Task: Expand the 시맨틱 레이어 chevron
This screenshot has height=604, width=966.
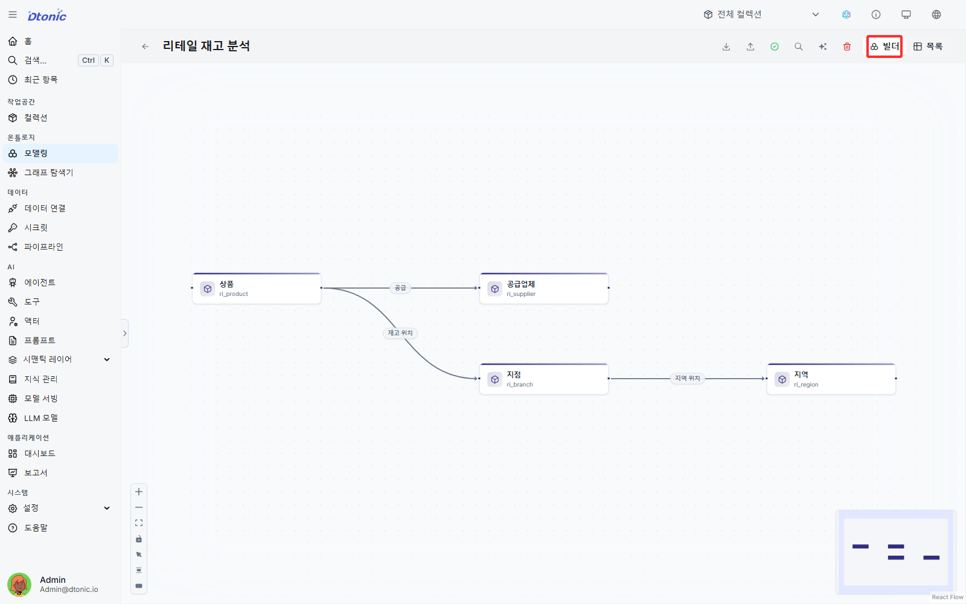Action: pos(107,359)
